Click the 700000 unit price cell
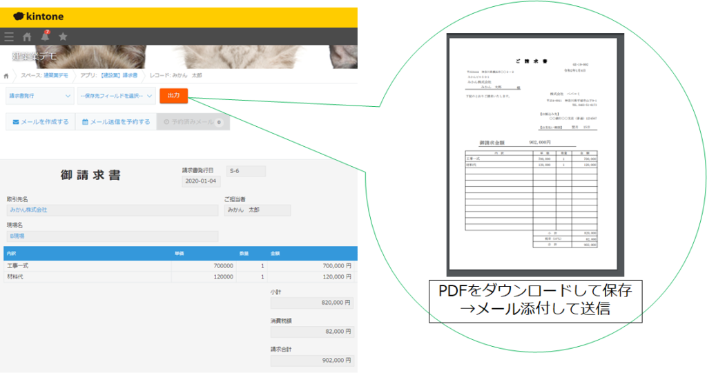Screen dimensions: 707x373 tap(204, 265)
